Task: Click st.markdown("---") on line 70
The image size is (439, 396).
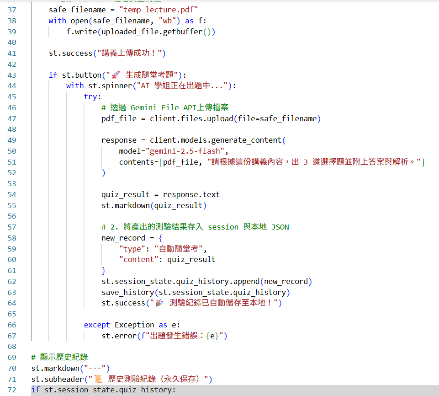Action: 70,368
